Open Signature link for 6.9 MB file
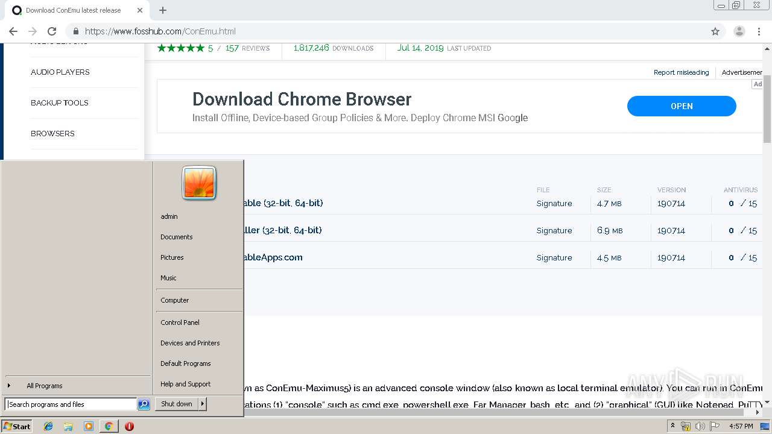The image size is (772, 434). tap(554, 231)
